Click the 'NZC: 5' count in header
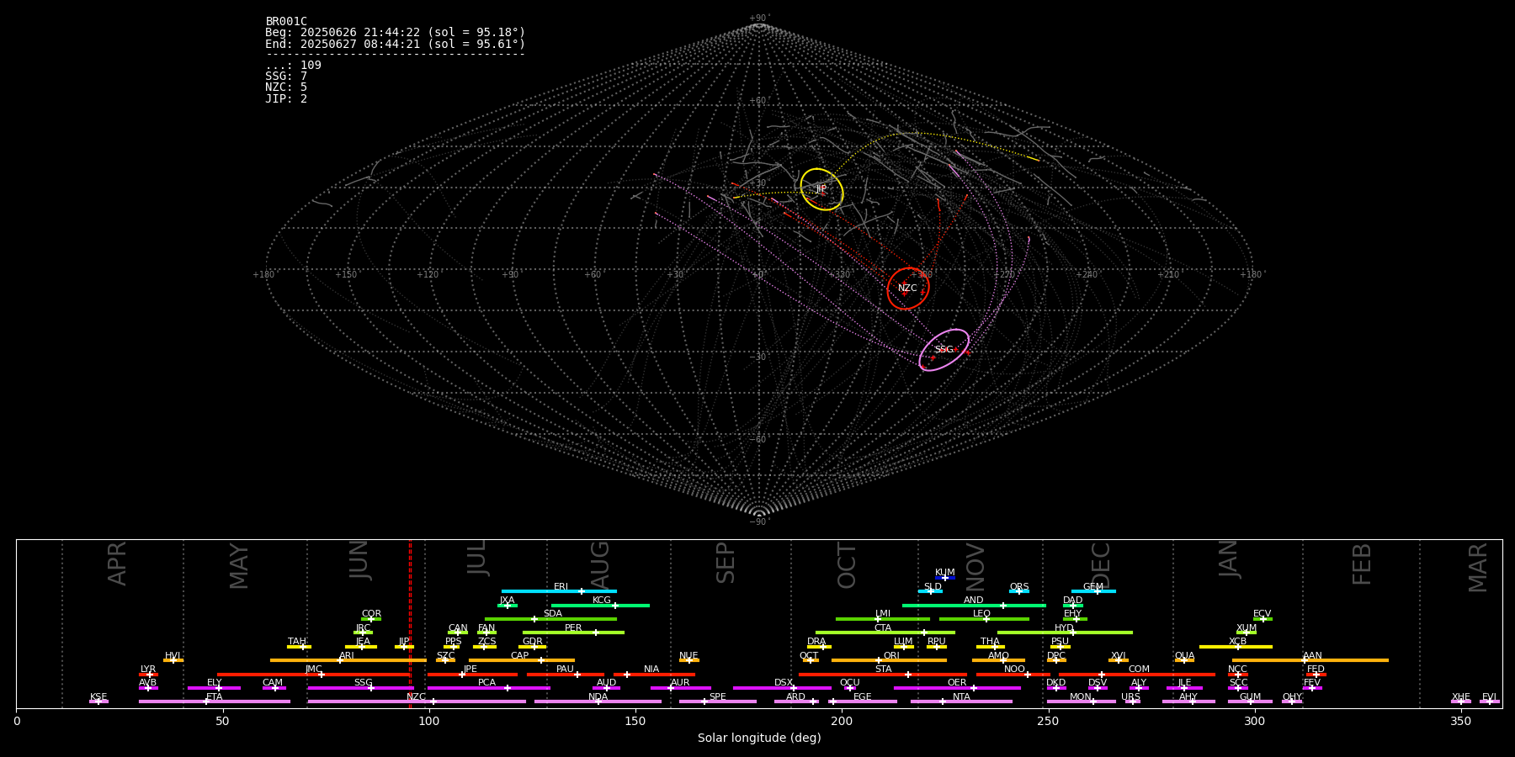1515x757 pixels. 286,87
